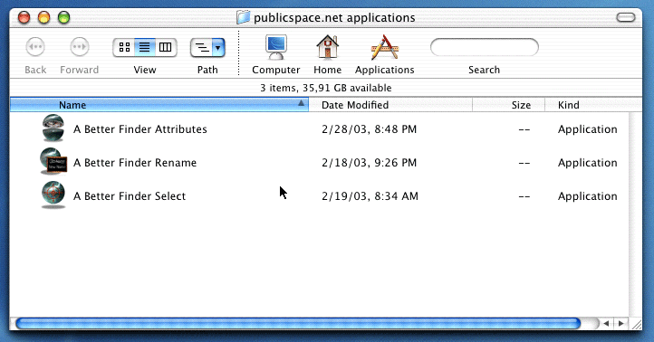The width and height of the screenshot is (654, 342).
Task: Click the name A Better Finder Select
Action: pyautogui.click(x=130, y=195)
